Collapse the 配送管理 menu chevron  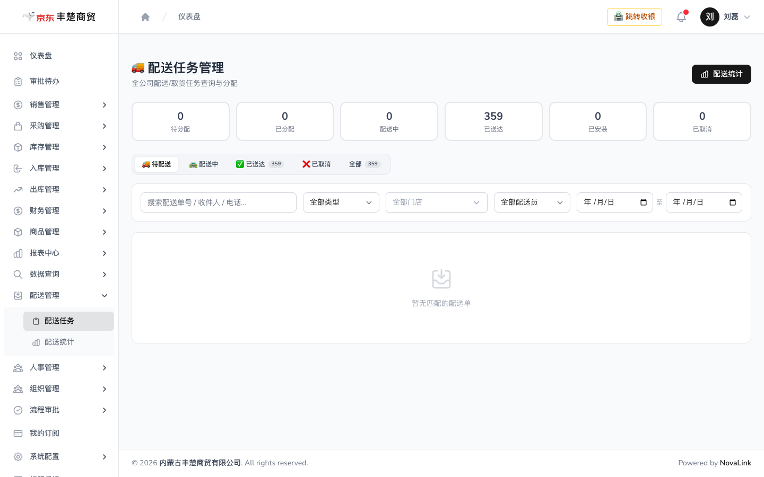pyautogui.click(x=105, y=296)
